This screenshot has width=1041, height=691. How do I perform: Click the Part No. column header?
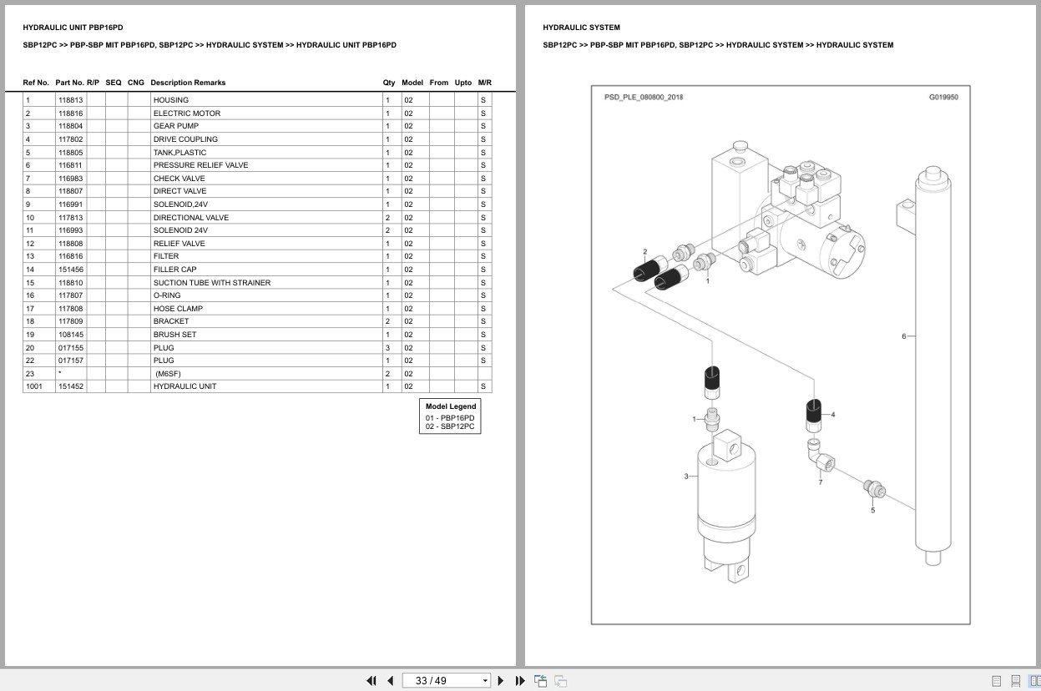click(69, 83)
